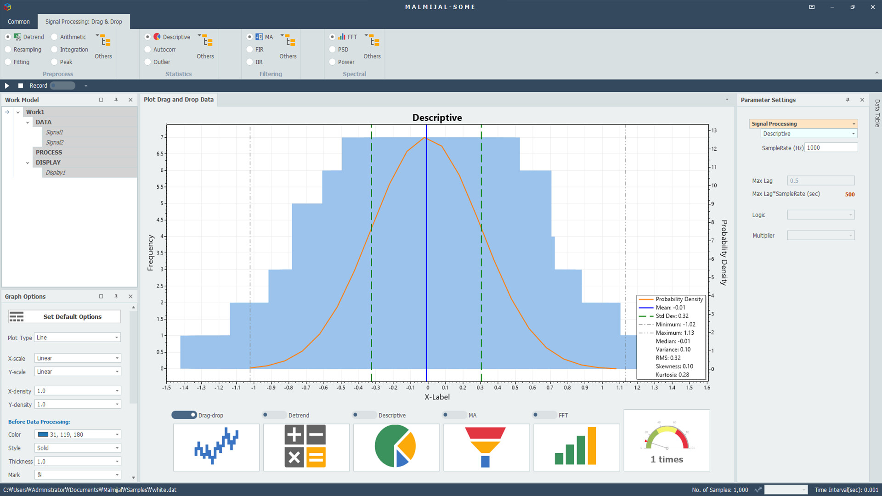882x496 pixels.
Task: Click the MA funnel filter tile
Action: [x=486, y=447]
